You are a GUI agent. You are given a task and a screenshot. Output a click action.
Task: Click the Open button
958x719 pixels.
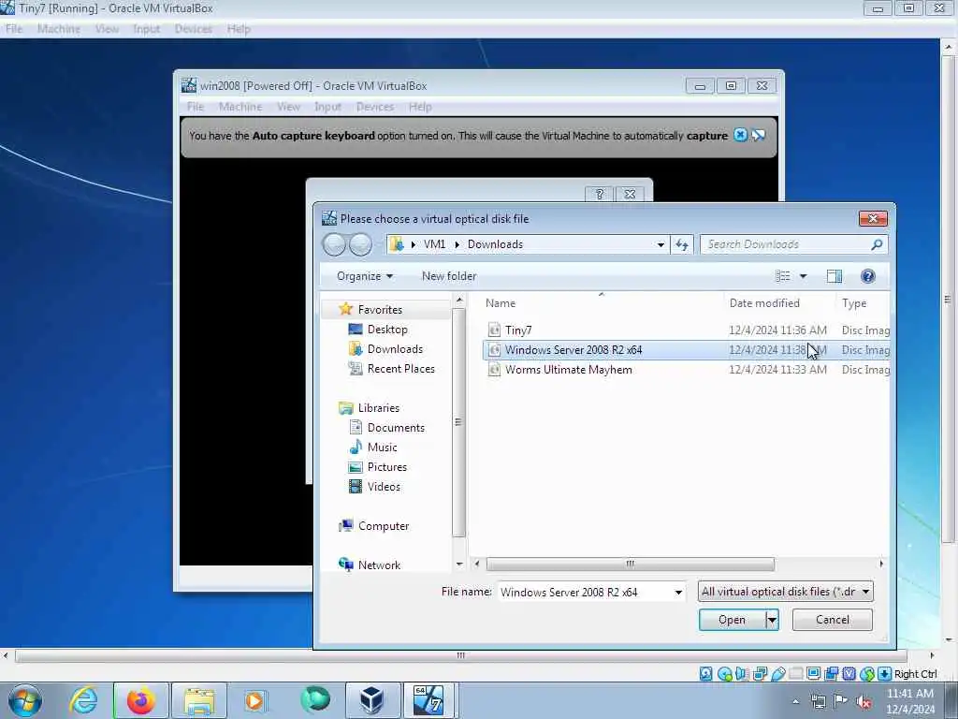coord(732,620)
